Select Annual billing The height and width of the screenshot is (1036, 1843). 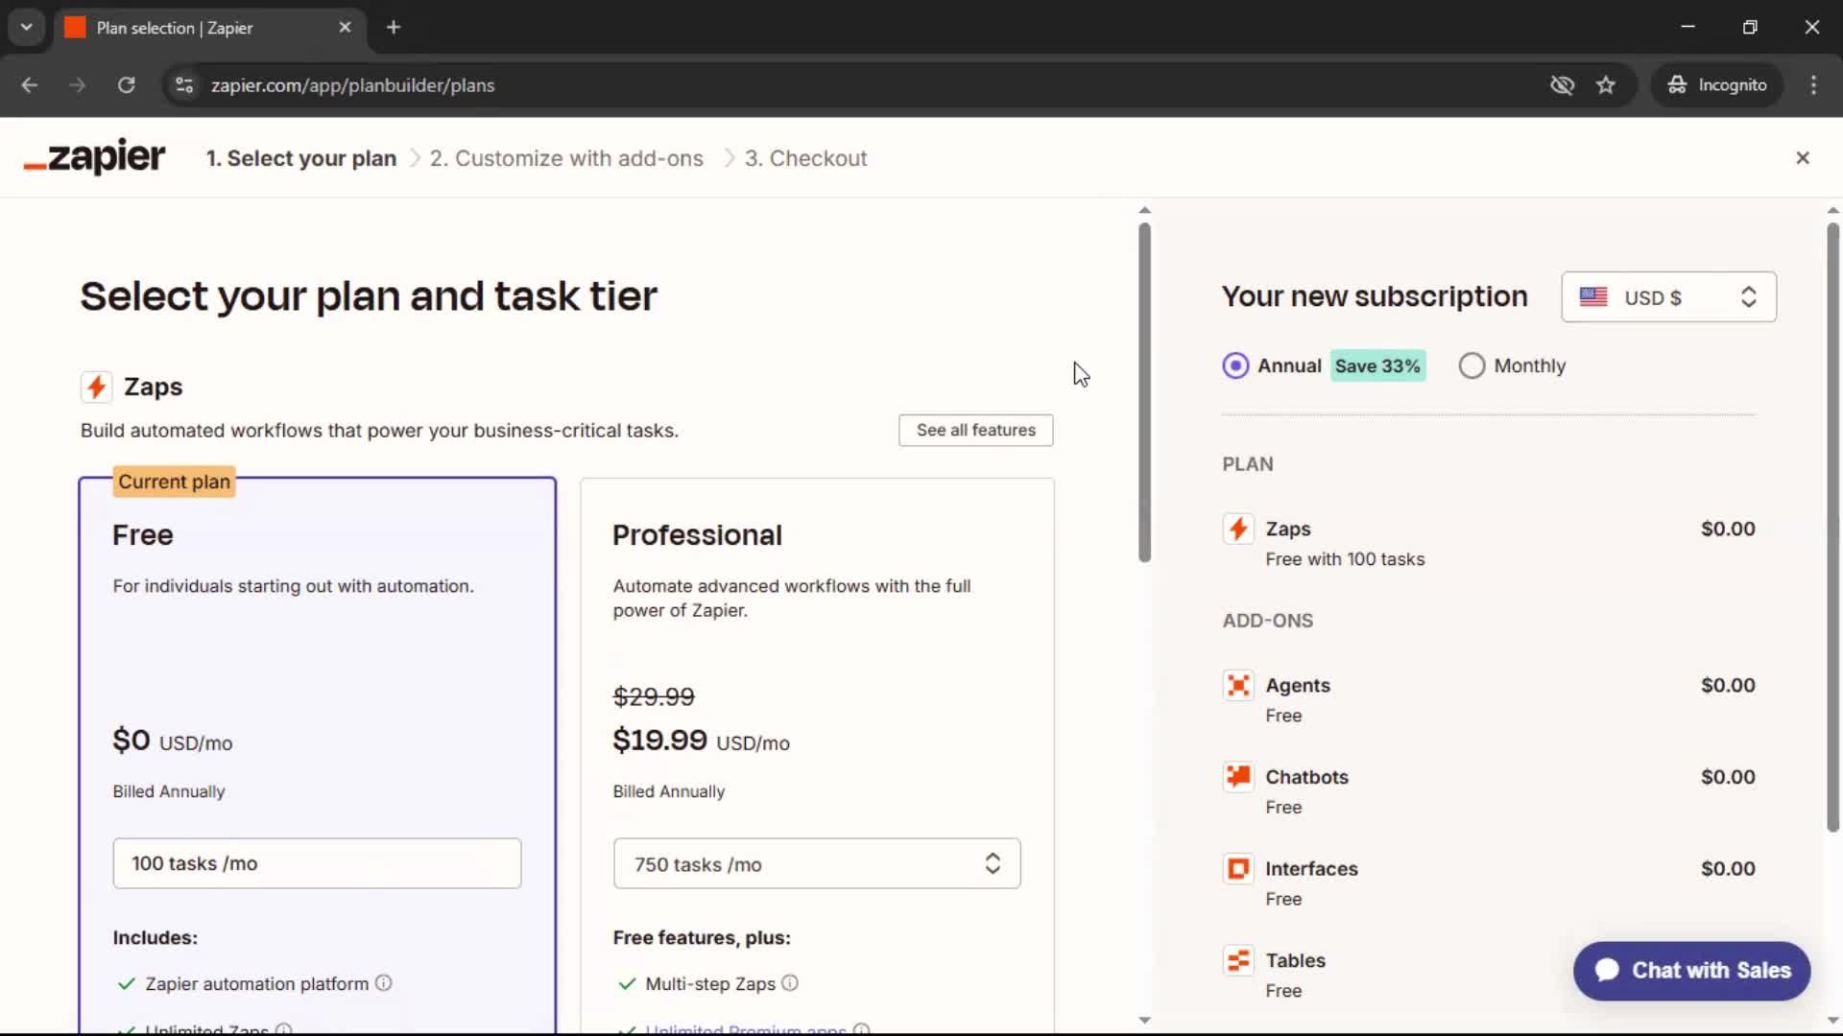point(1235,365)
